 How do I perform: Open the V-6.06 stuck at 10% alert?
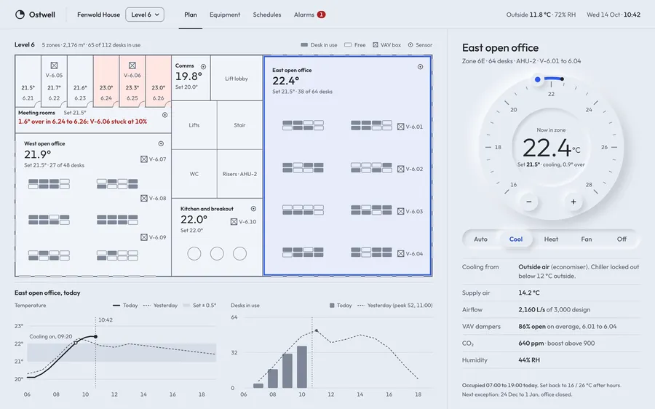tap(82, 122)
